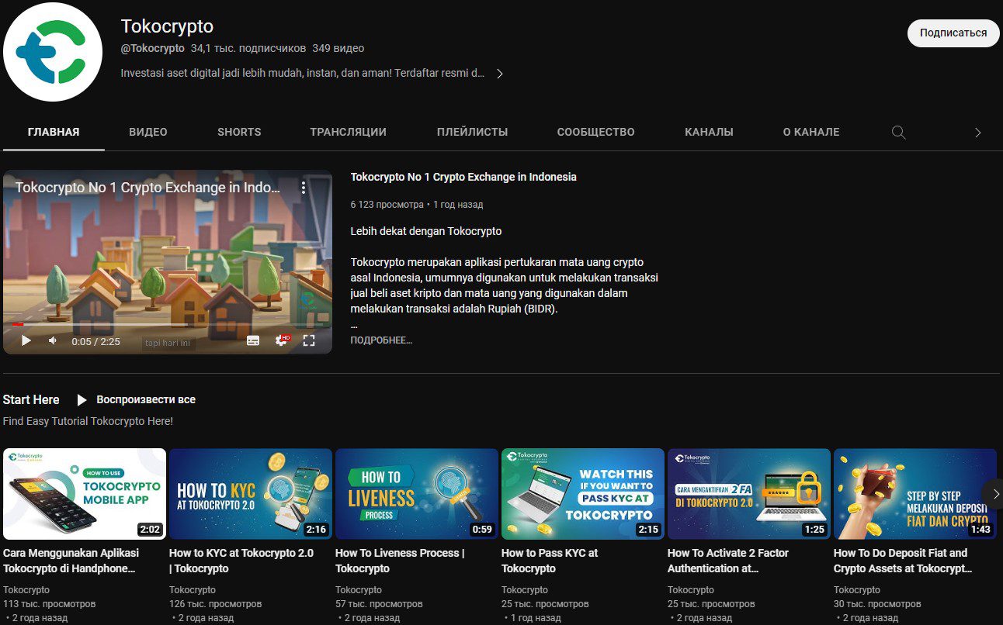Screen dimensions: 1003x625
Task: Toggle subtitles on featured video
Action: tap(253, 340)
